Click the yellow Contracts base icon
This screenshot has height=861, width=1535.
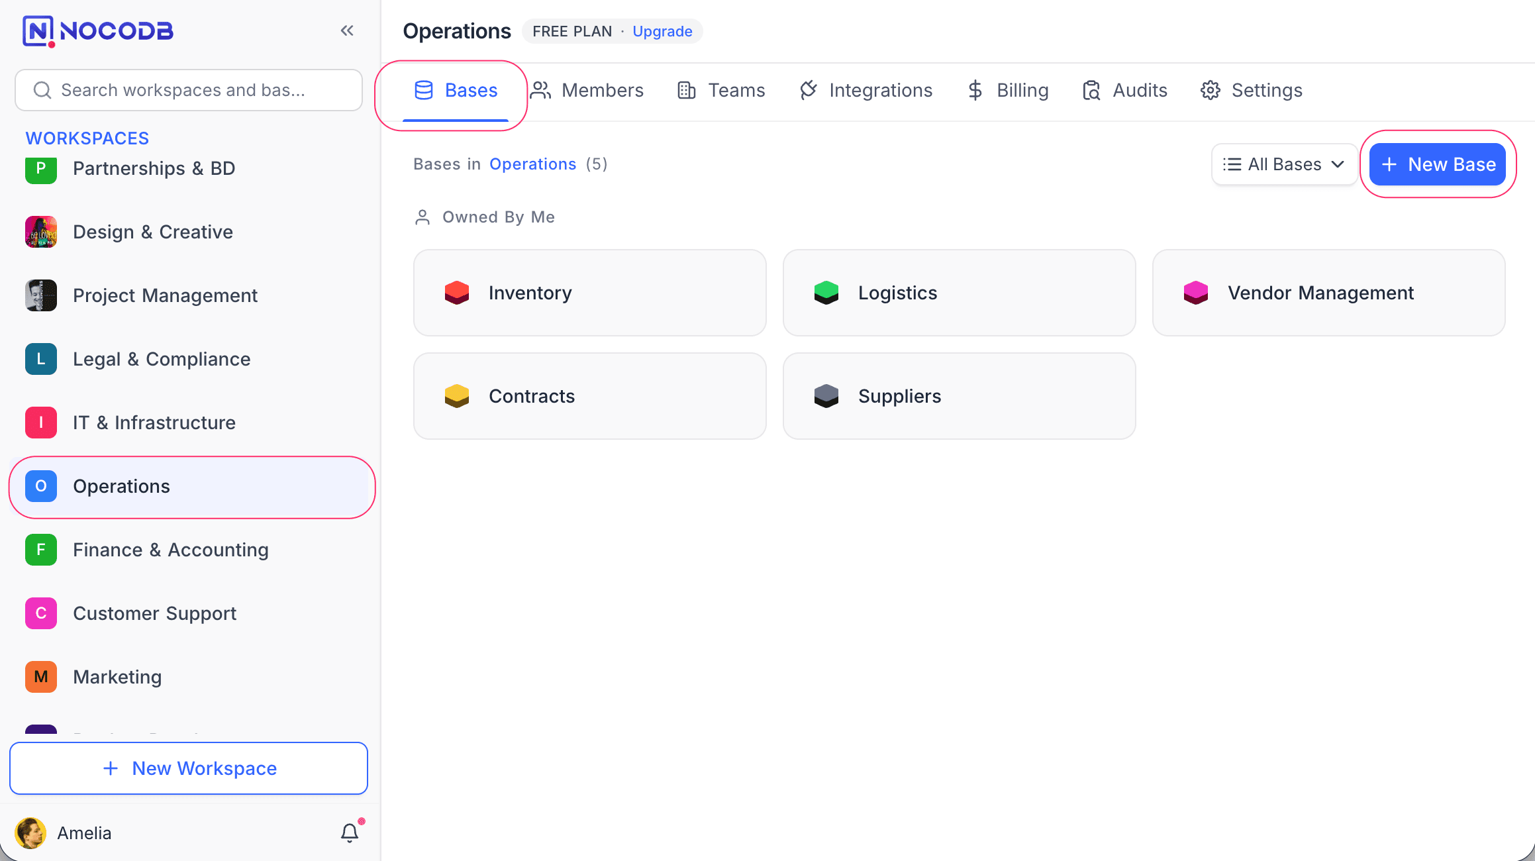[x=457, y=396]
